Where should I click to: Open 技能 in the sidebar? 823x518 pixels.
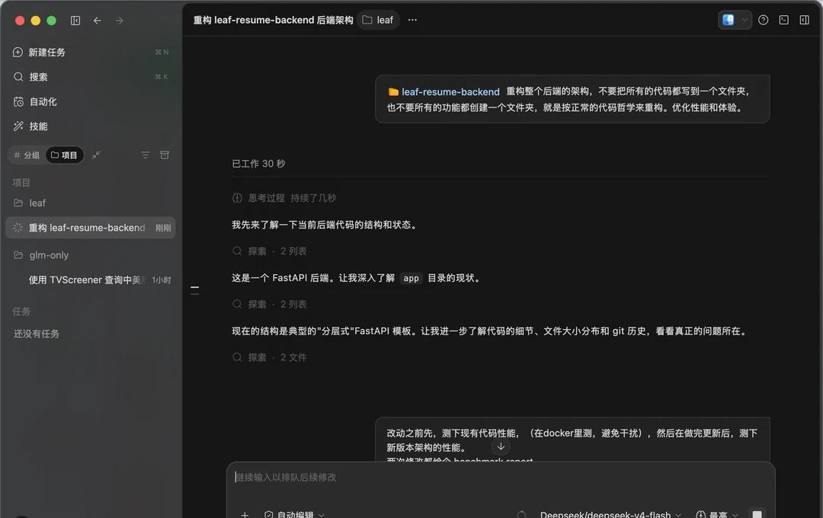click(x=90, y=126)
